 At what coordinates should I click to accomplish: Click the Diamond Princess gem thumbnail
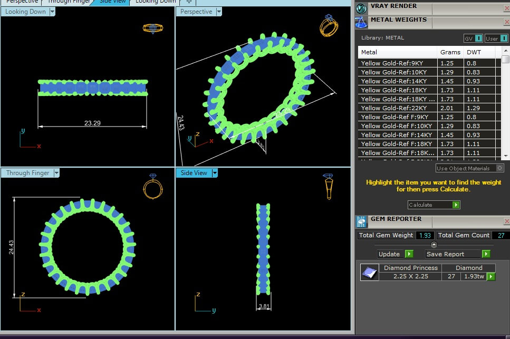(x=370, y=272)
